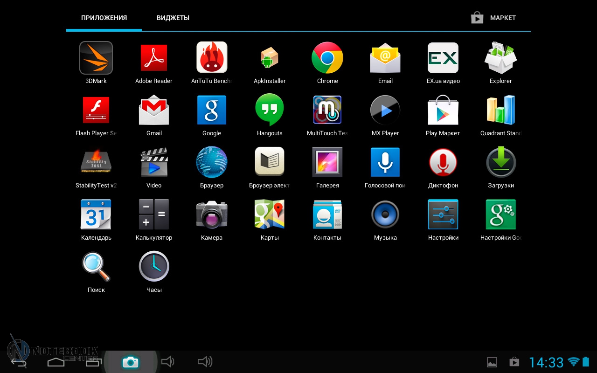Open Quadrant Standard benchmark app
This screenshot has width=597, height=373.
pos(501,111)
